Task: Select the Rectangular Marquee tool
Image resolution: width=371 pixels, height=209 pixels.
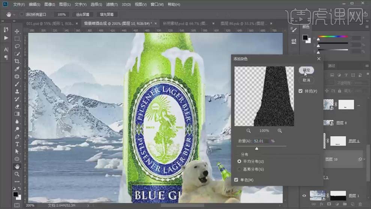Action: [x=17, y=39]
